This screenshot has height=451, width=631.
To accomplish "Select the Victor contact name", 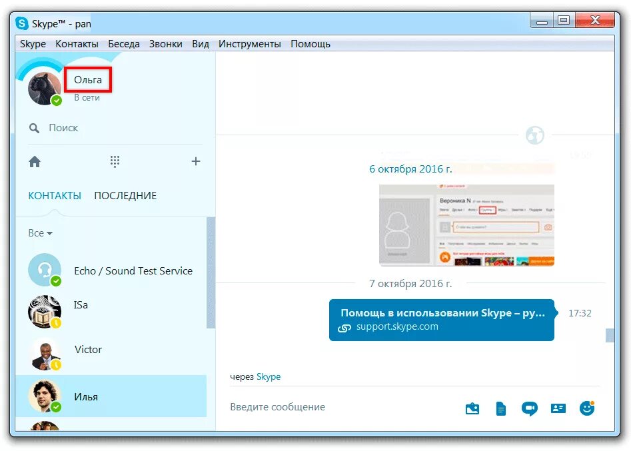I will 88,350.
